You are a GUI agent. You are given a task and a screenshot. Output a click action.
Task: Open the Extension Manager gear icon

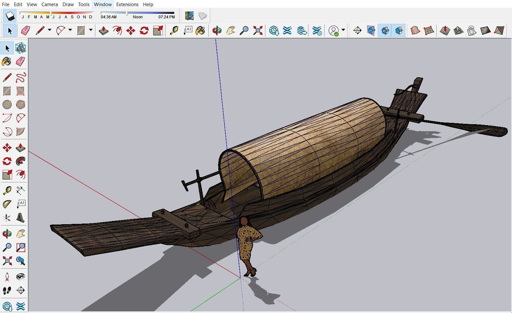tap(317, 31)
